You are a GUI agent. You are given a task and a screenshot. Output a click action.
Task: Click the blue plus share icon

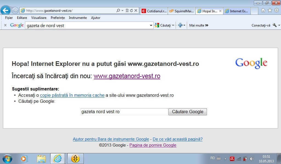pos(180,25)
